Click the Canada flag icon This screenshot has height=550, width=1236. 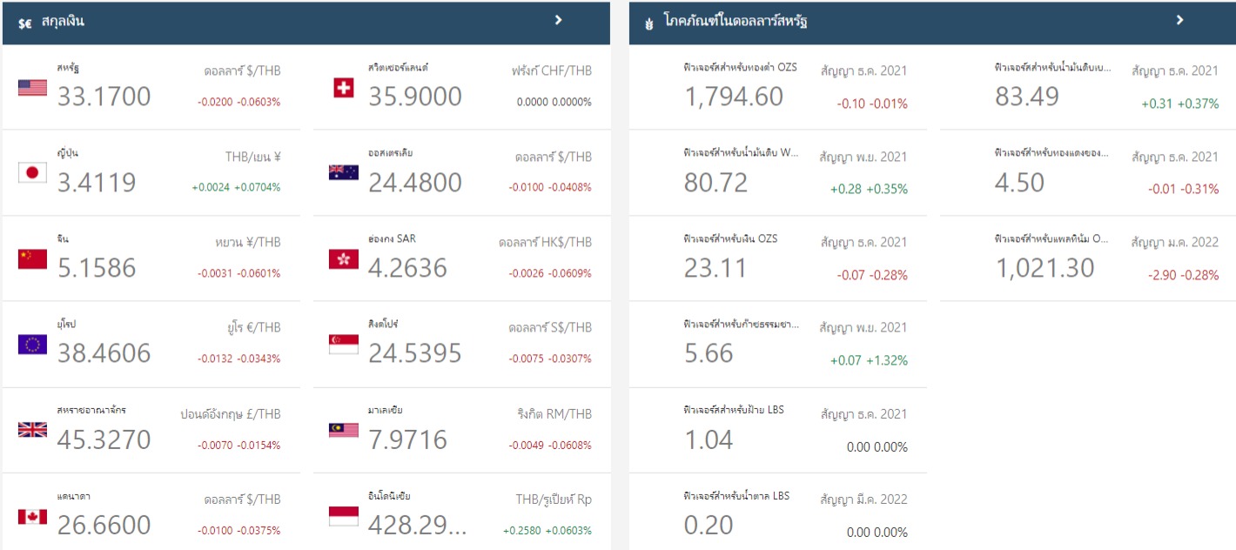pyautogui.click(x=32, y=516)
